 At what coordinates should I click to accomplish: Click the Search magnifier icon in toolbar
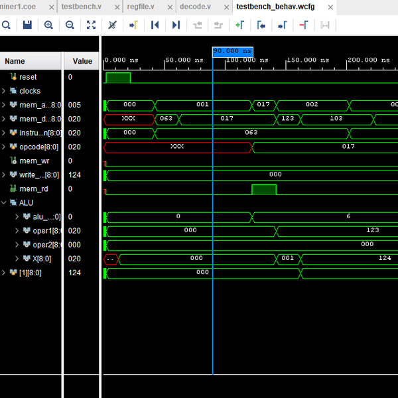6,25
